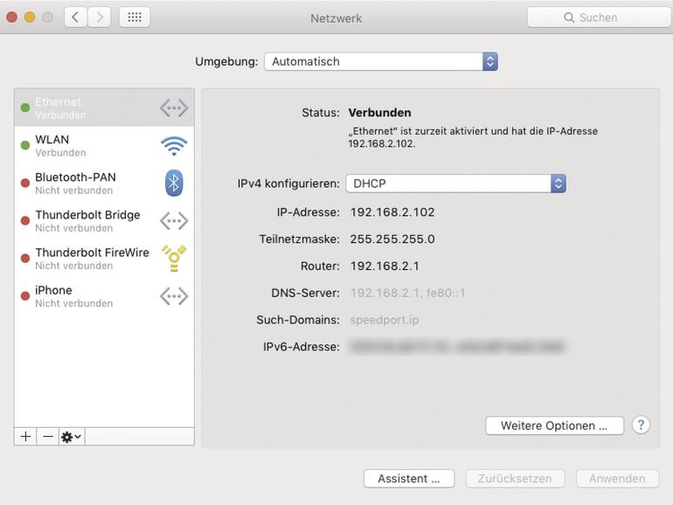
Task: Click the bold Verbunden status text
Action: click(380, 113)
